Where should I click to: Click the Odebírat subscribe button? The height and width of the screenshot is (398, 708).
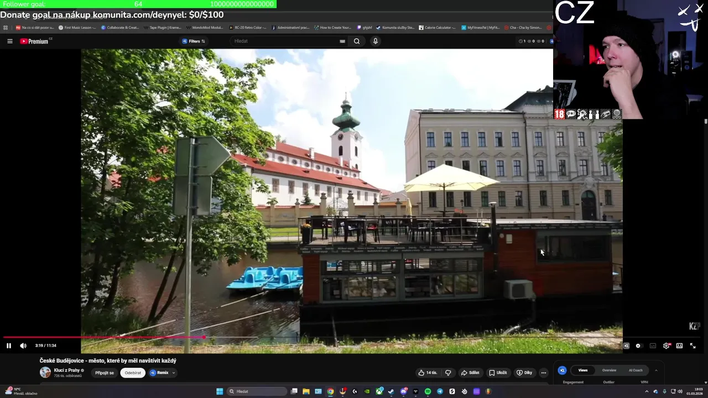click(133, 373)
